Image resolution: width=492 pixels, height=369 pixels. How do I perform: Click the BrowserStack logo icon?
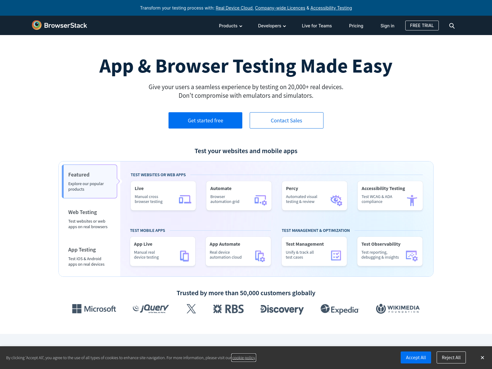click(x=37, y=25)
